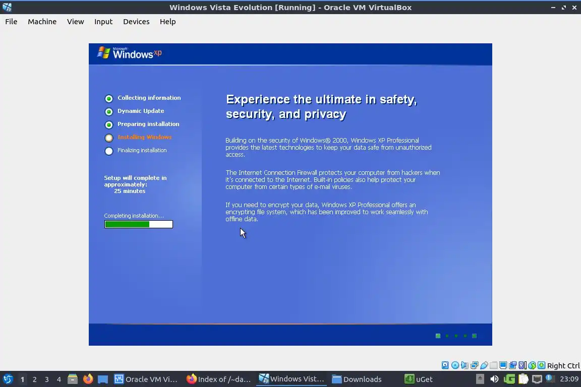This screenshot has width=581, height=387.
Task: Click the paragraph beginning 'If you need to encrypt'
Action: pyautogui.click(x=326, y=212)
